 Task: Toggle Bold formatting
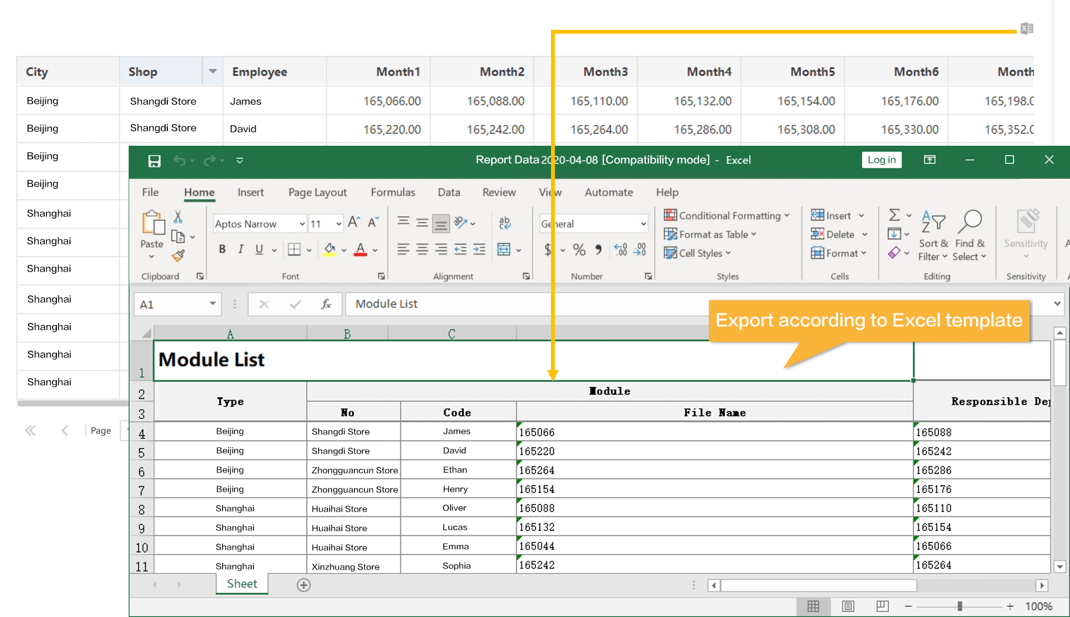pyautogui.click(x=222, y=249)
